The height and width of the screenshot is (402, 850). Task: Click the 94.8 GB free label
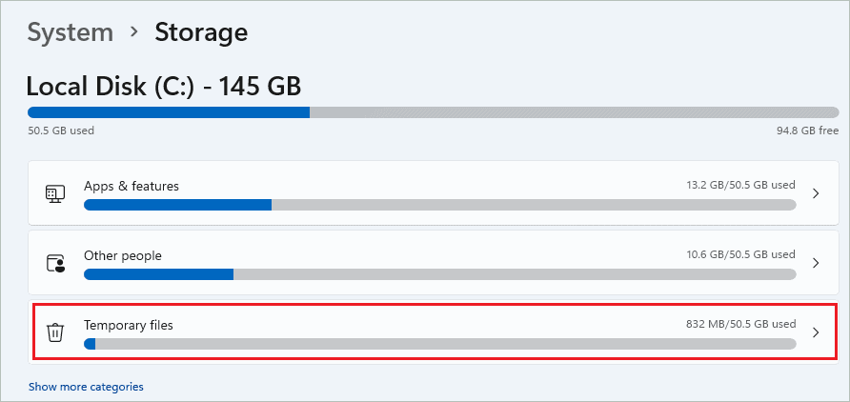(x=808, y=131)
